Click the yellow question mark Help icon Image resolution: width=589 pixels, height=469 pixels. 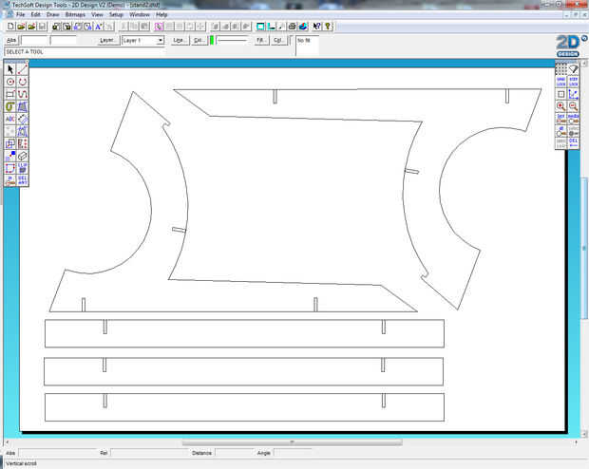coord(328,27)
